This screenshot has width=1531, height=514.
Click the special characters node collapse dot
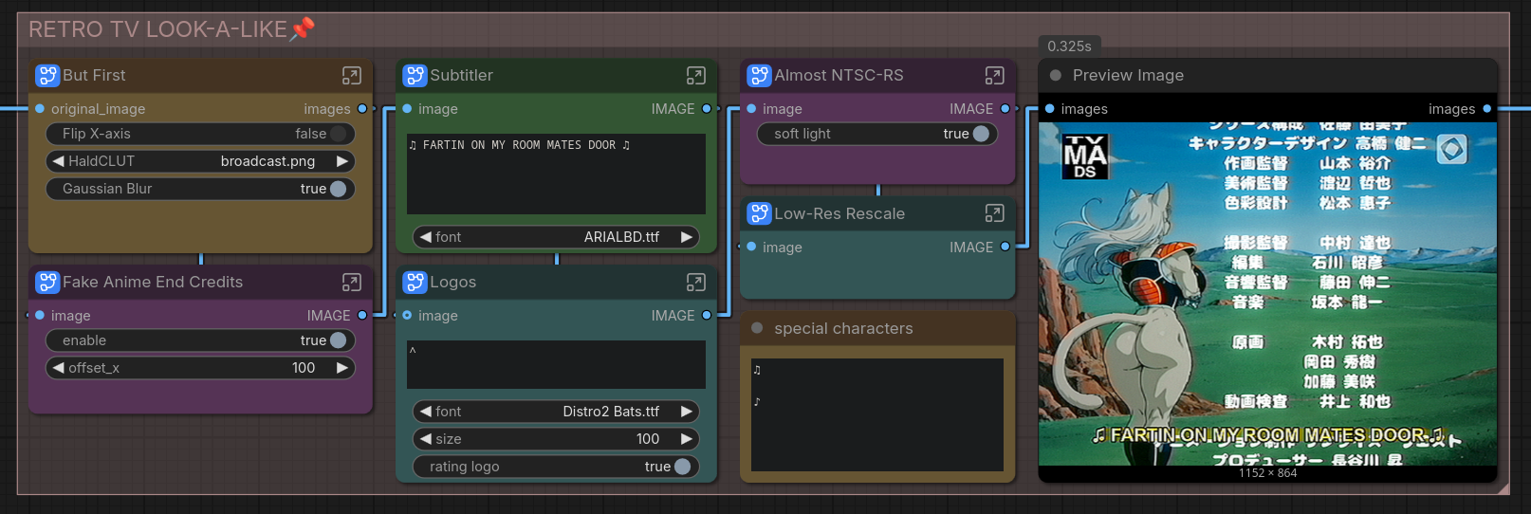tap(757, 328)
